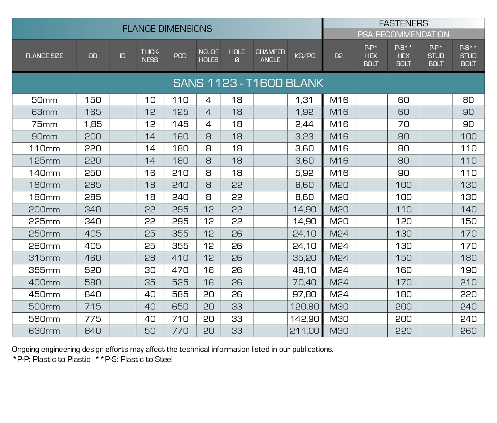The height and width of the screenshot is (423, 497).
Task: Select the CHAMFER ANGLE column header
Action: click(270, 56)
